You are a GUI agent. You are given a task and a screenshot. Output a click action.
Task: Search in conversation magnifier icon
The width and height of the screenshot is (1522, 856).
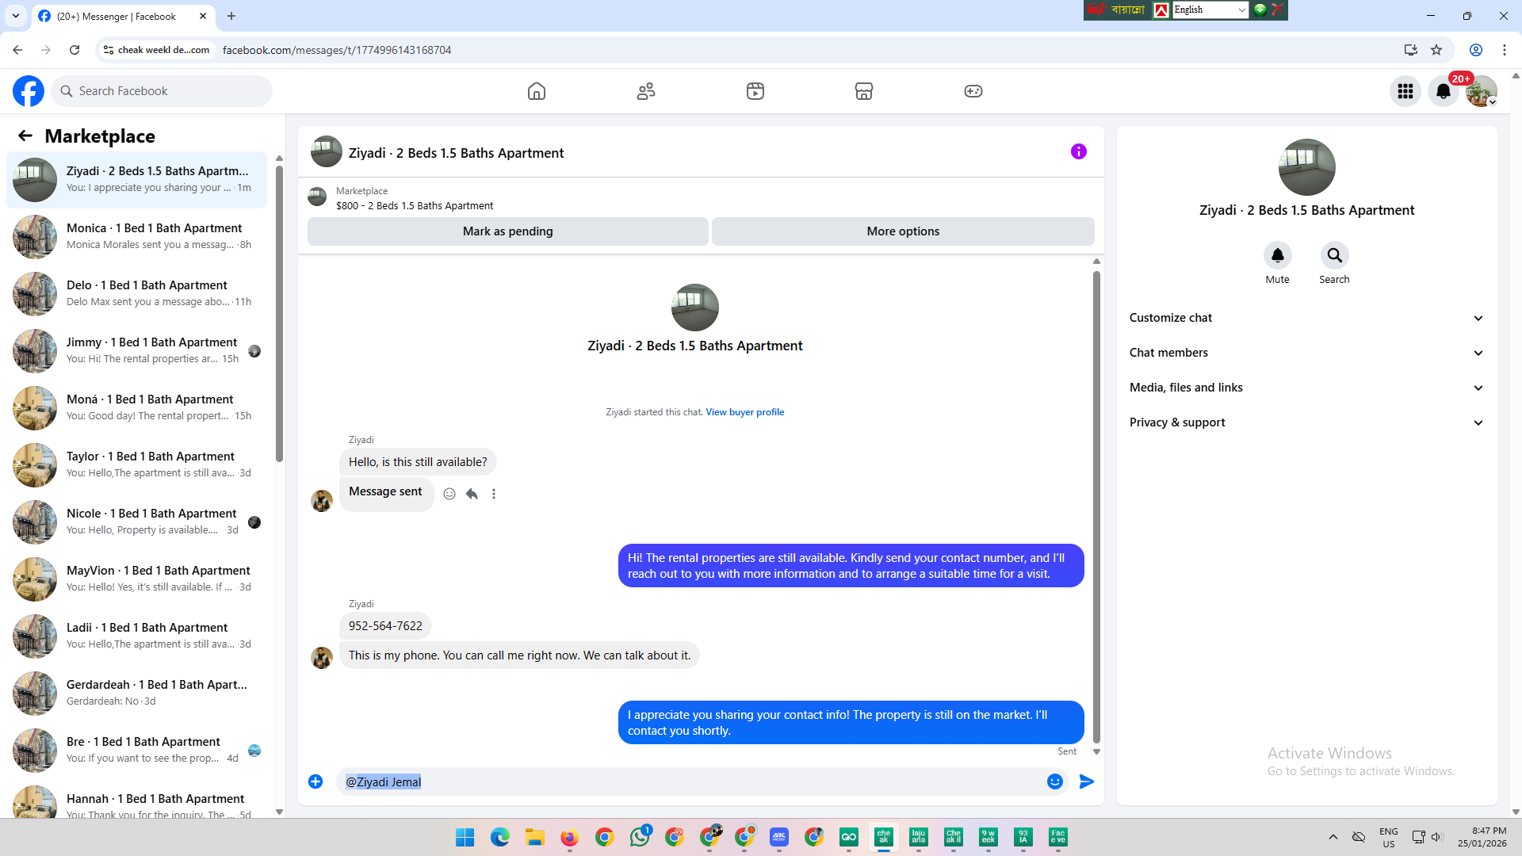(x=1335, y=255)
